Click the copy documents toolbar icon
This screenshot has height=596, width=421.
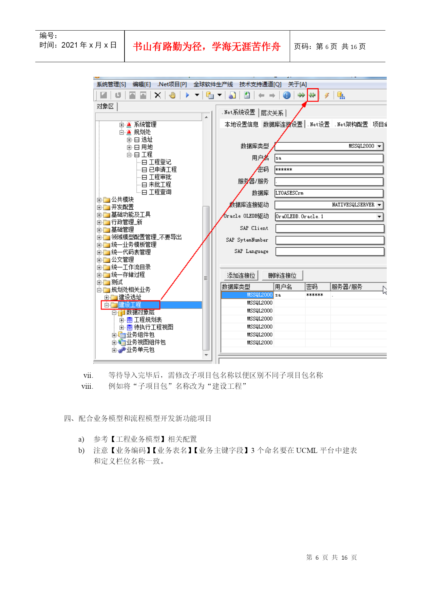(210, 95)
